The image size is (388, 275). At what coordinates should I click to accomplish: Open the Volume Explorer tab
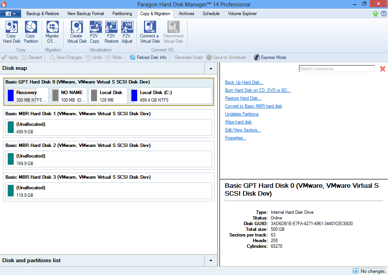point(242,13)
